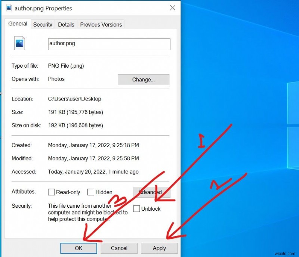This screenshot has width=299, height=257.
Task: Open the Change dialog for default app
Action: click(x=144, y=79)
